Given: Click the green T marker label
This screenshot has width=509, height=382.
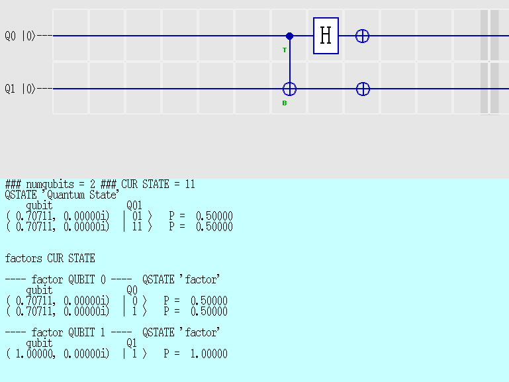Looking at the screenshot, I should pos(285,50).
